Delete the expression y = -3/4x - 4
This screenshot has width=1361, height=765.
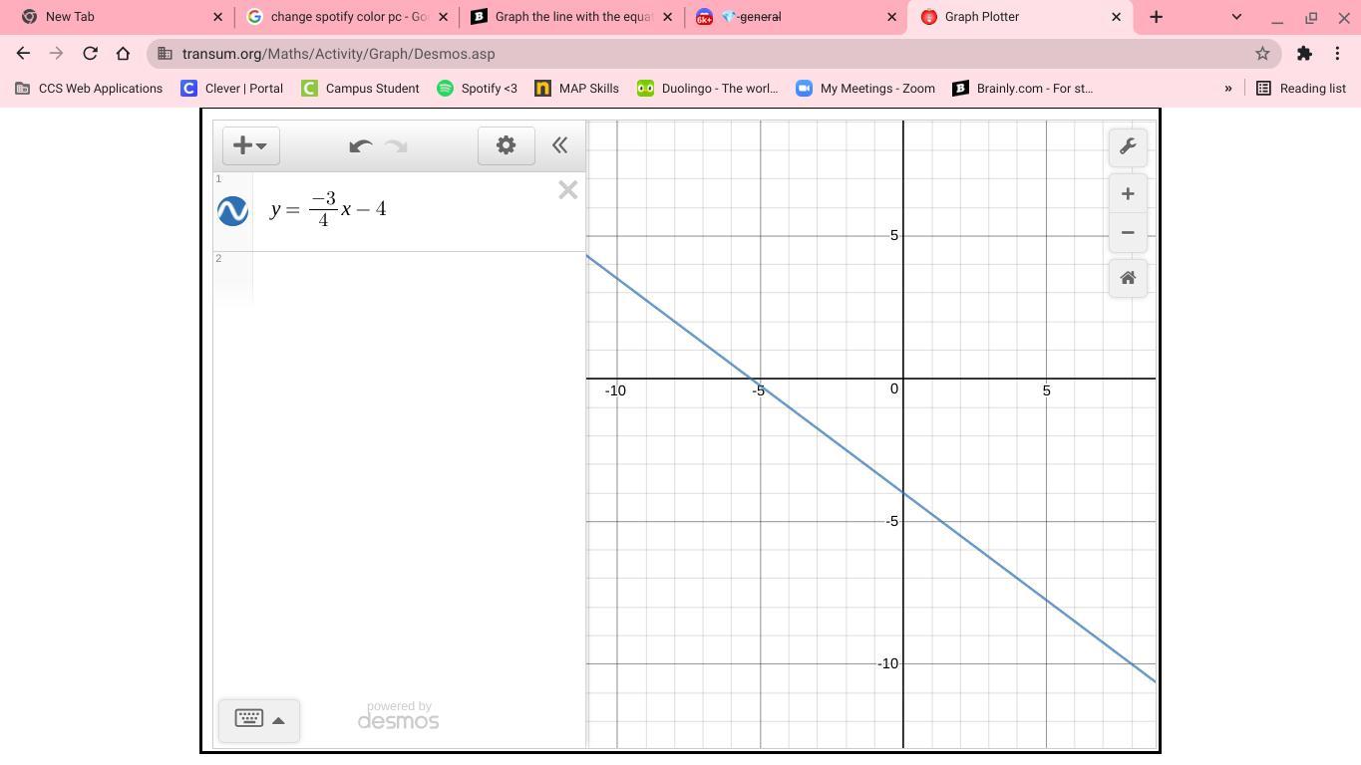[x=568, y=190]
